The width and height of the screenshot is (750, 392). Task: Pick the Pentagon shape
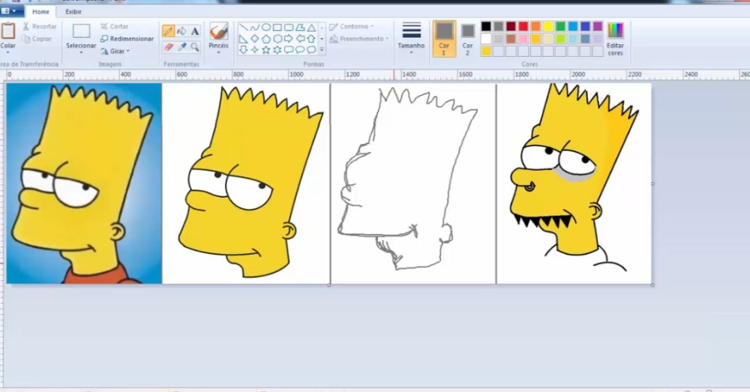[266, 39]
